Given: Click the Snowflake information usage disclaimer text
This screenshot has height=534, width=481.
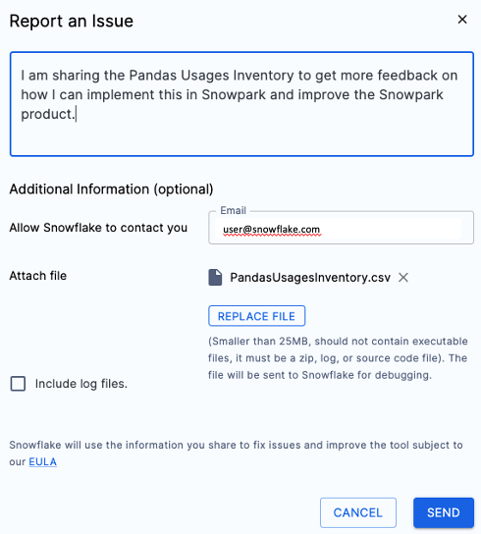Looking at the screenshot, I should tap(236, 454).
